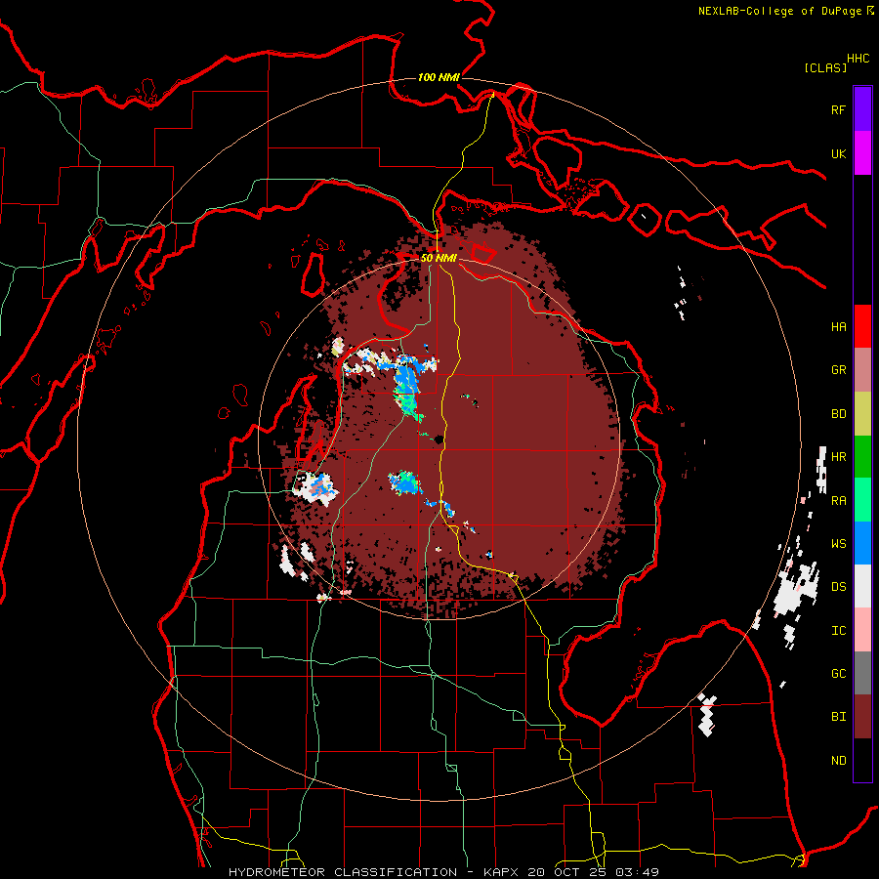Select the DS legend label
Screen dimensions: 879x879
tap(838, 587)
